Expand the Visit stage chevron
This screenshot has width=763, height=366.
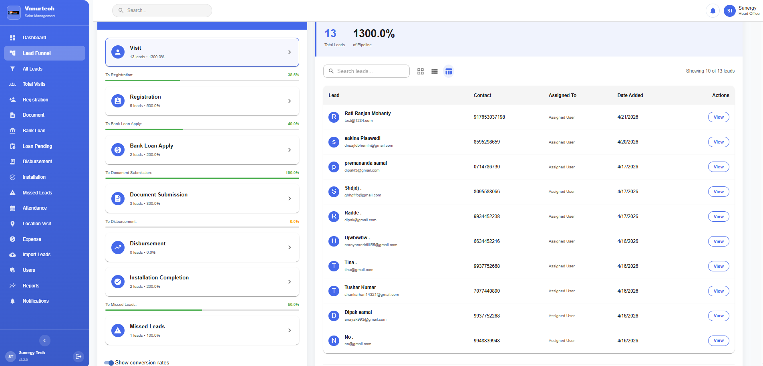click(290, 52)
